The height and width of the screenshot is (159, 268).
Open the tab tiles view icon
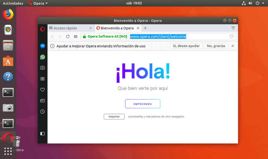(x=76, y=36)
